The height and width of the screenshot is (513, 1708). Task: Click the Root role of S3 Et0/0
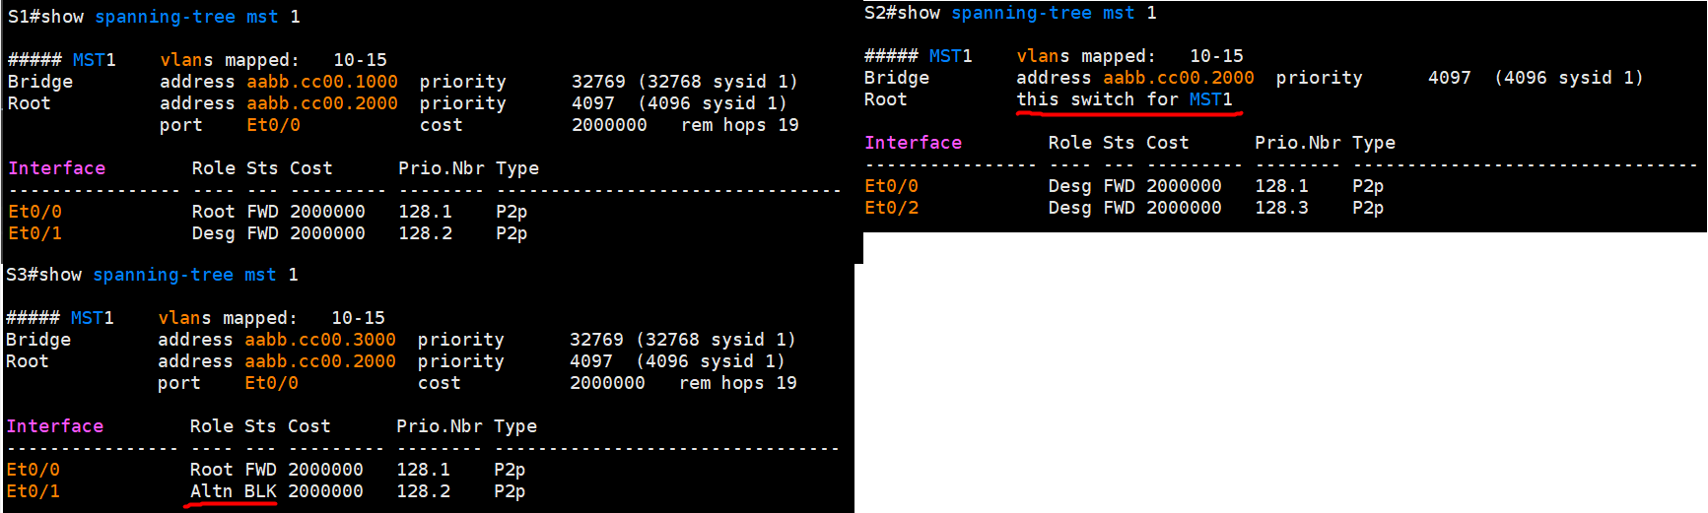[211, 470]
